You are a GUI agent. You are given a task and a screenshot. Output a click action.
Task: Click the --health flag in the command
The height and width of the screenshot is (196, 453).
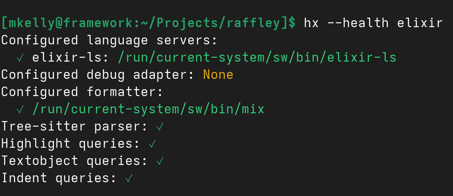pyautogui.click(x=358, y=22)
